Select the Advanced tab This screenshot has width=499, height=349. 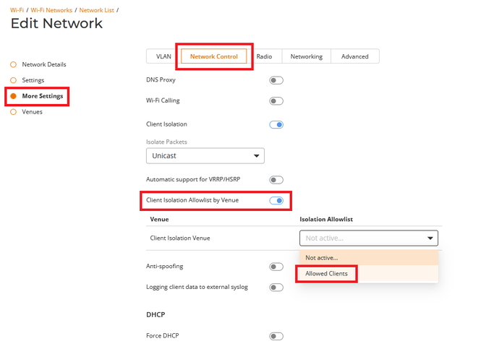pos(354,56)
